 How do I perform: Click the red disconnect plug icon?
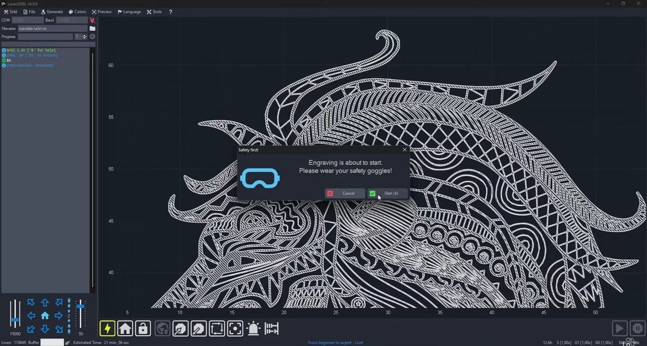[92, 20]
